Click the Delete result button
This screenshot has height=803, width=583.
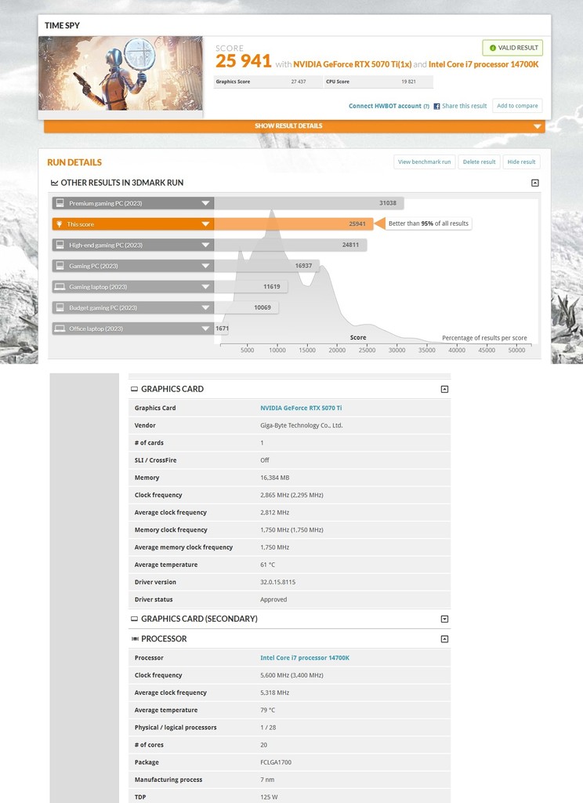tap(479, 162)
